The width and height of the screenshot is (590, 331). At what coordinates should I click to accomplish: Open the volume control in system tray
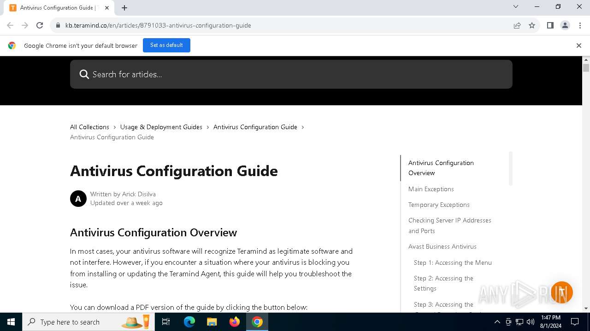pyautogui.click(x=531, y=322)
